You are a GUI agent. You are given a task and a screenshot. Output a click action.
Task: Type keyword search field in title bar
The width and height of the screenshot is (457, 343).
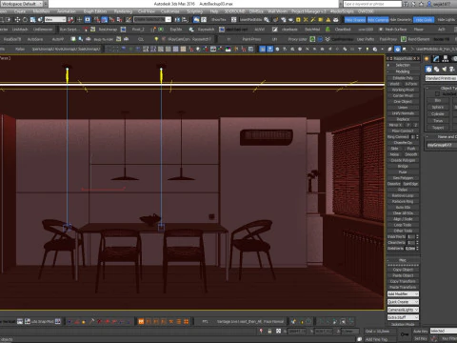[372, 4]
